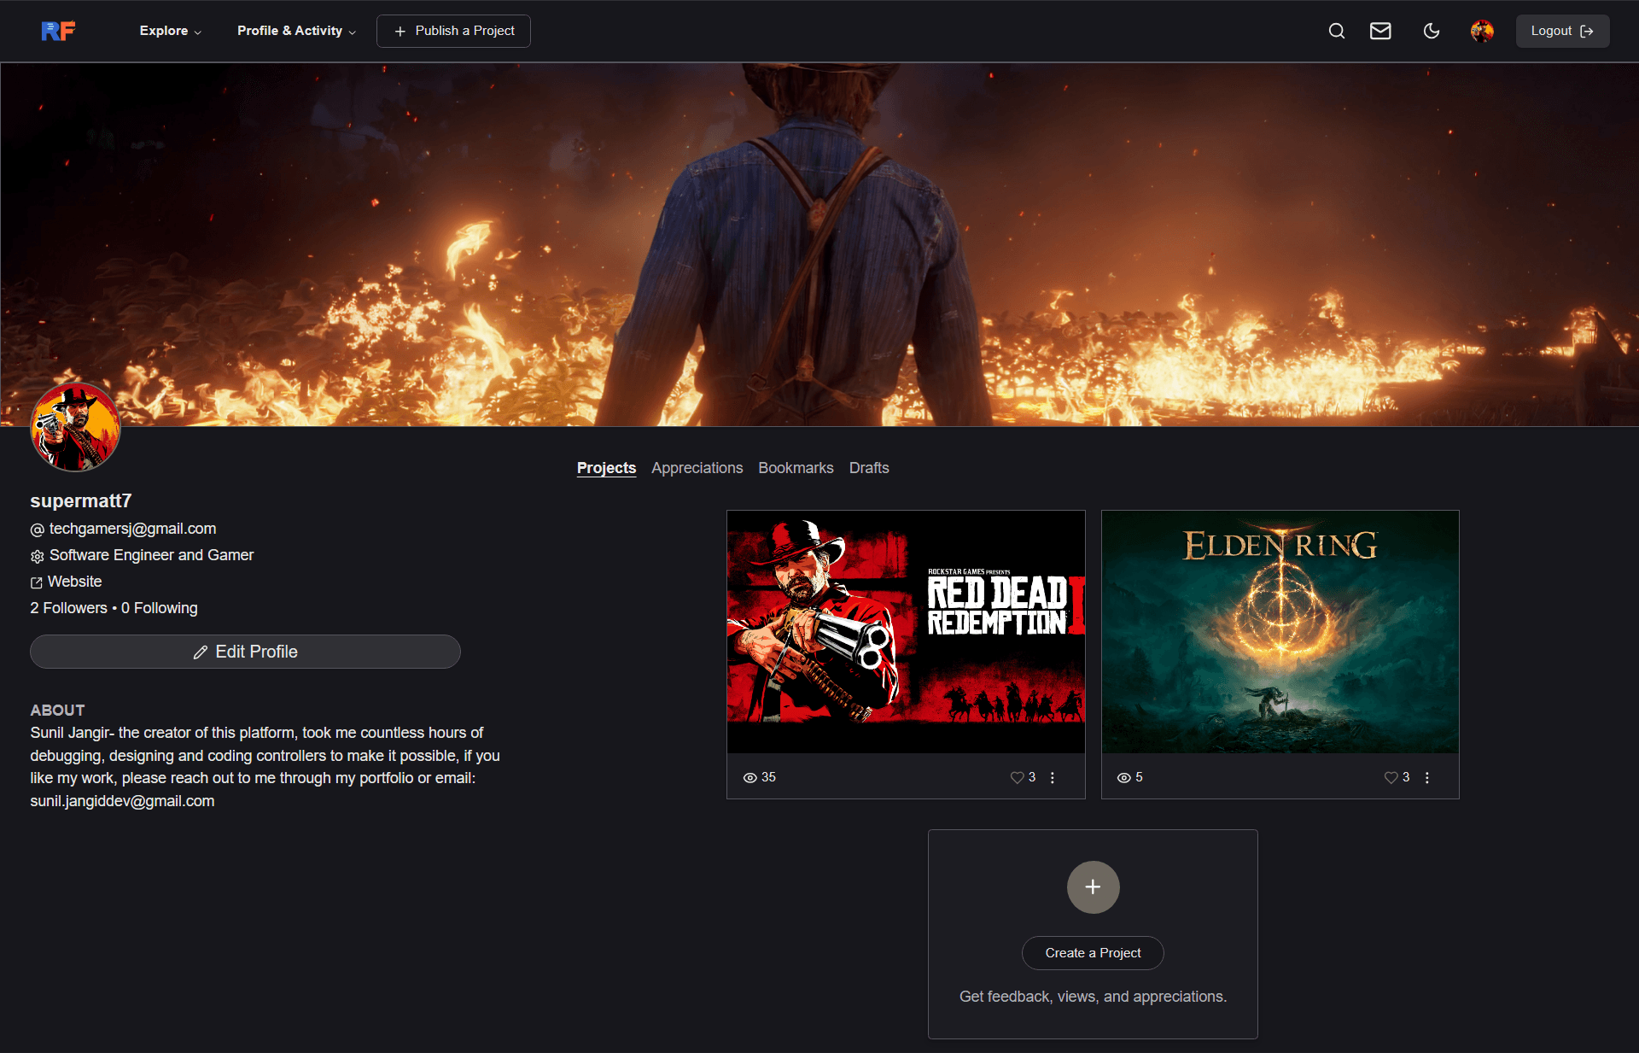This screenshot has width=1639, height=1053.
Task: Switch to the Projects tab
Action: tap(606, 468)
